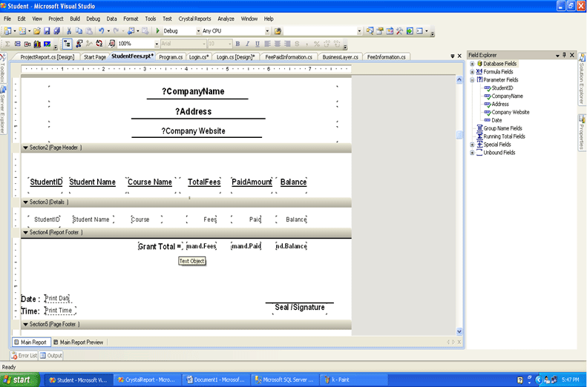Screen dimensions: 587x387
Task: Click the Insert Summary sigma icon
Action: tap(7, 44)
